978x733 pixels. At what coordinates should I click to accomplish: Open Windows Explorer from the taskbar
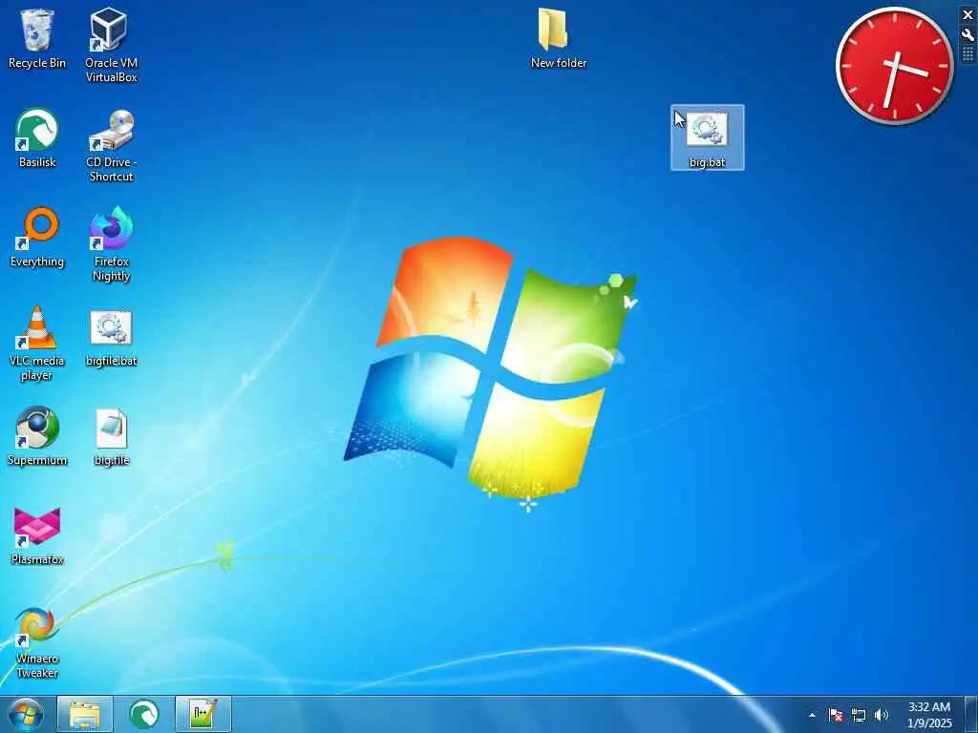(x=85, y=714)
